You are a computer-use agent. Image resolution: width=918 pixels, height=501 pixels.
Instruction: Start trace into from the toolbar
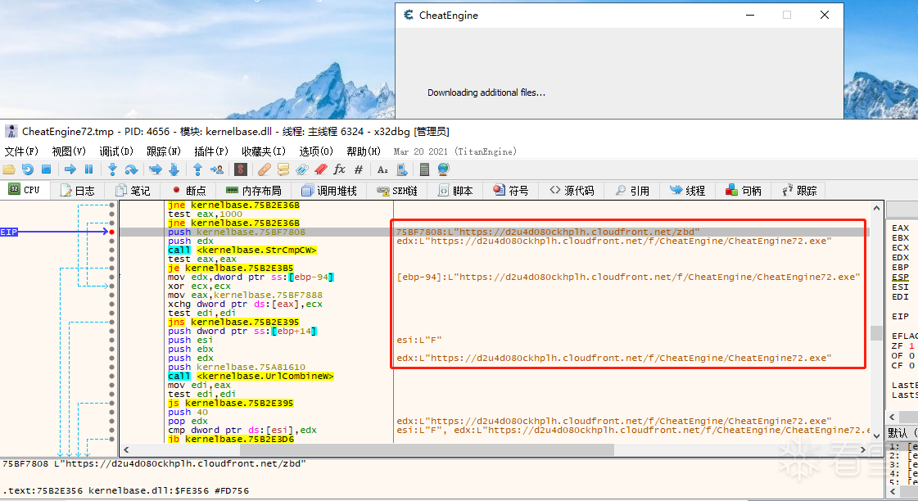[x=155, y=169]
